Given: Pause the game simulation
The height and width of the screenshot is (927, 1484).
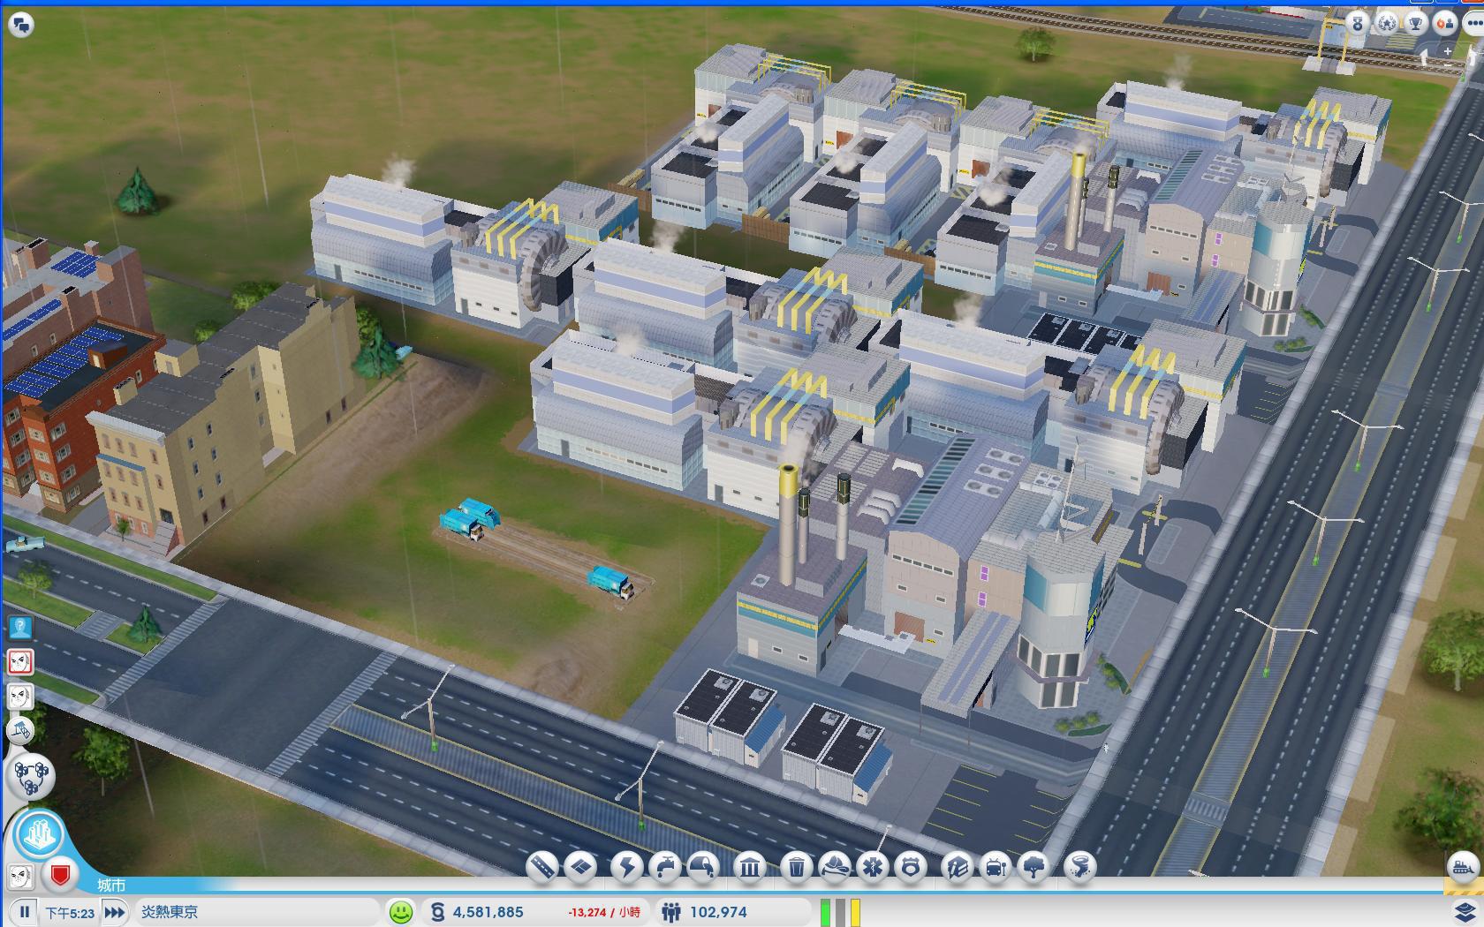Looking at the screenshot, I should click(25, 912).
